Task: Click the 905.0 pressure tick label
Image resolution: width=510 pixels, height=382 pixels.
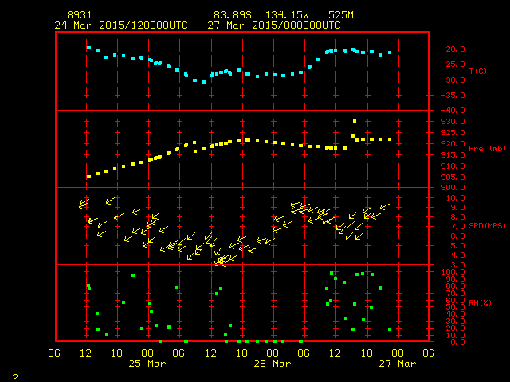Action: pos(453,177)
